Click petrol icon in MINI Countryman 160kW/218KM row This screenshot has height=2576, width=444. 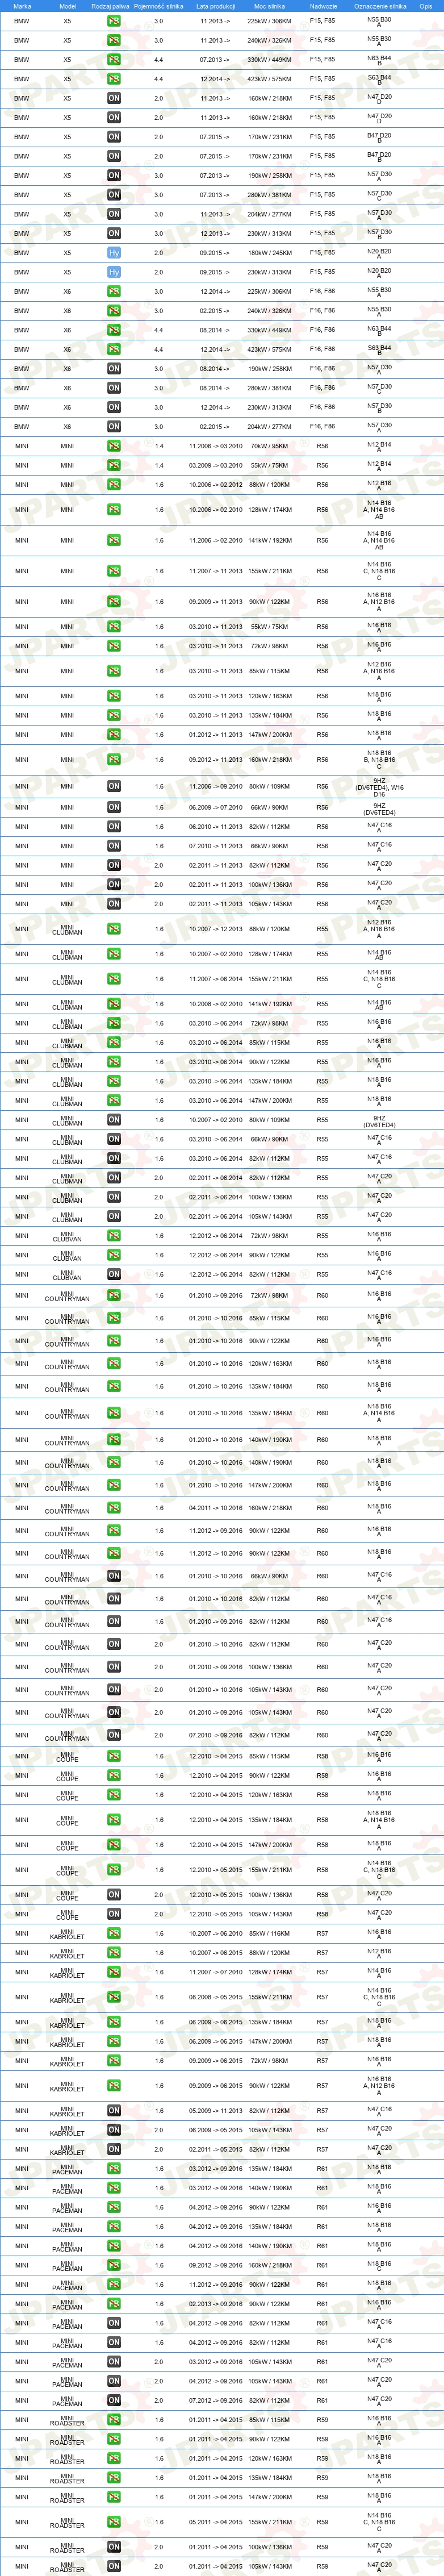114,1508
